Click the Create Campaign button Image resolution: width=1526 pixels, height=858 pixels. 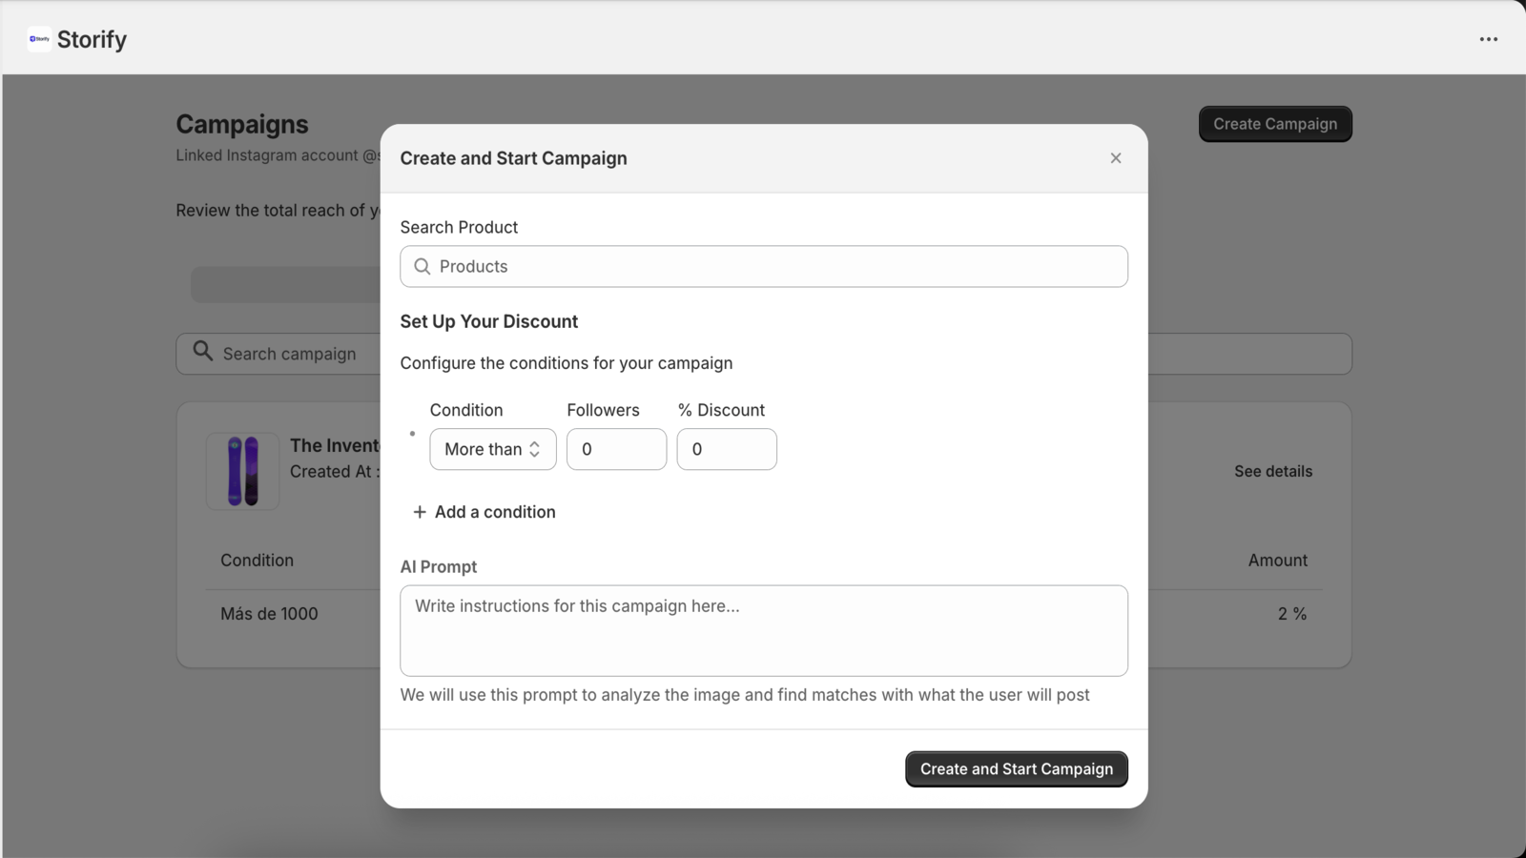pyautogui.click(x=1274, y=123)
